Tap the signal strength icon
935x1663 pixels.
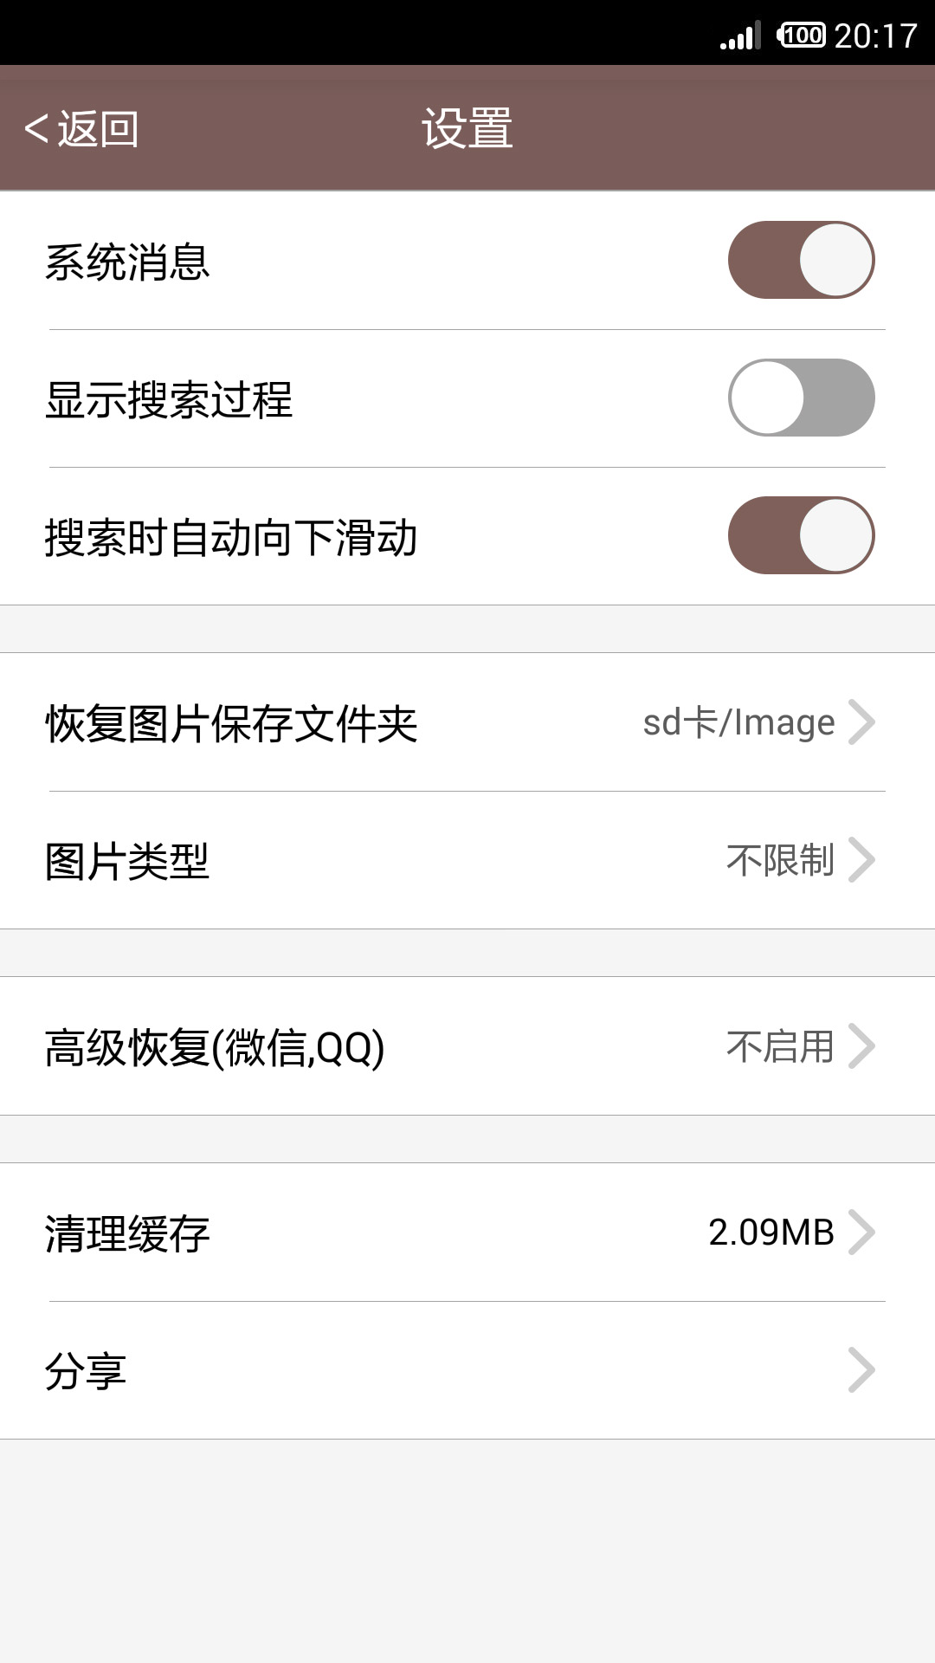click(741, 36)
